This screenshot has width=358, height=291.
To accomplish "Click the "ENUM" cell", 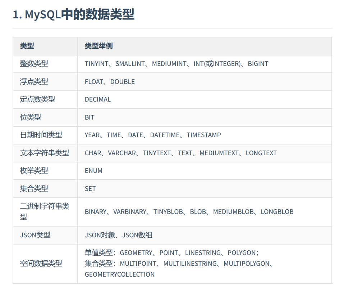I will point(205,171).
